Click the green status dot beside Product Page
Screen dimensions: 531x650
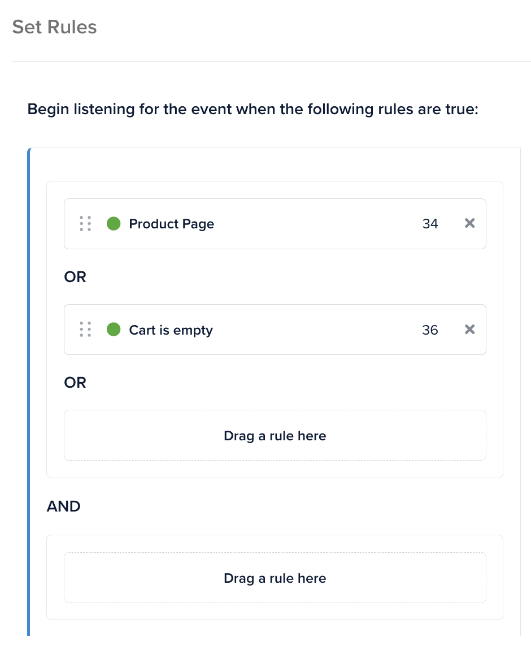click(114, 224)
